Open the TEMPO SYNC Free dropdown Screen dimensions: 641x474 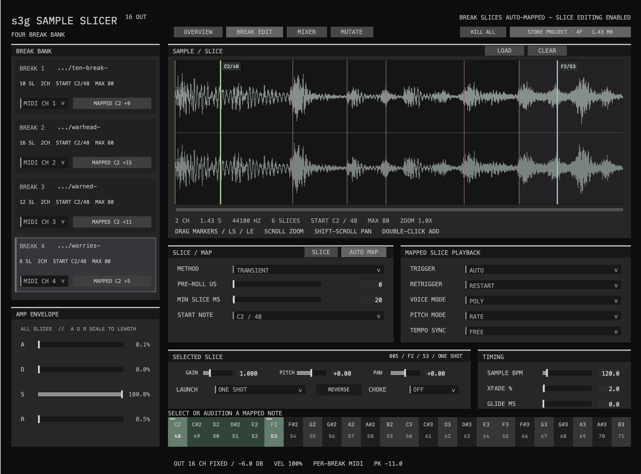pyautogui.click(x=543, y=331)
